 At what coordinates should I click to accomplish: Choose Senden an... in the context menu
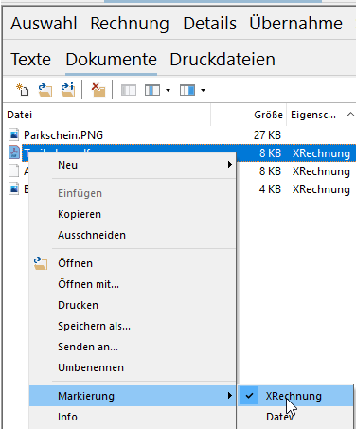click(x=133, y=347)
